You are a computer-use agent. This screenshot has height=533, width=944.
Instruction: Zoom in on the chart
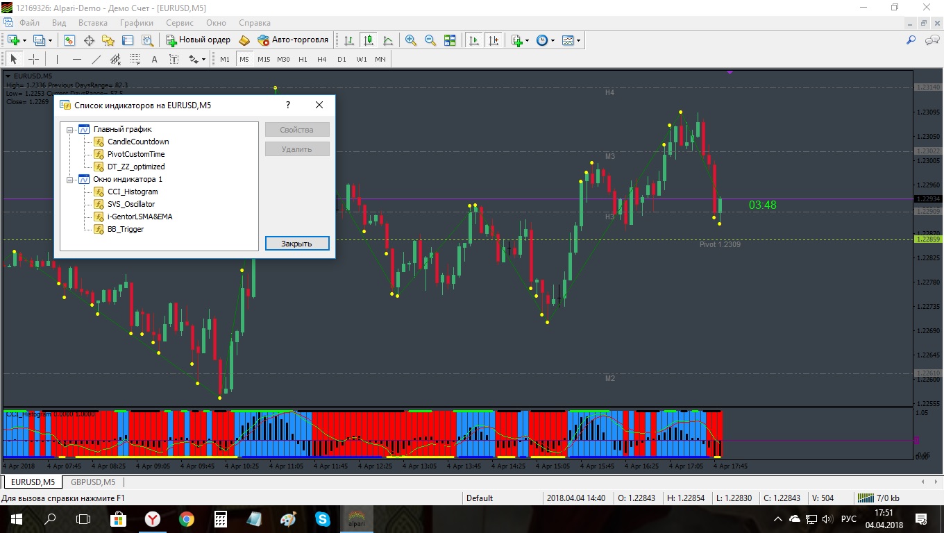[x=411, y=40]
